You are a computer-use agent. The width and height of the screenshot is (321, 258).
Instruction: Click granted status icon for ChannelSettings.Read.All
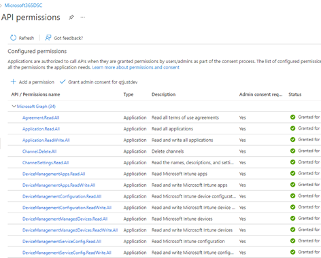(292, 162)
